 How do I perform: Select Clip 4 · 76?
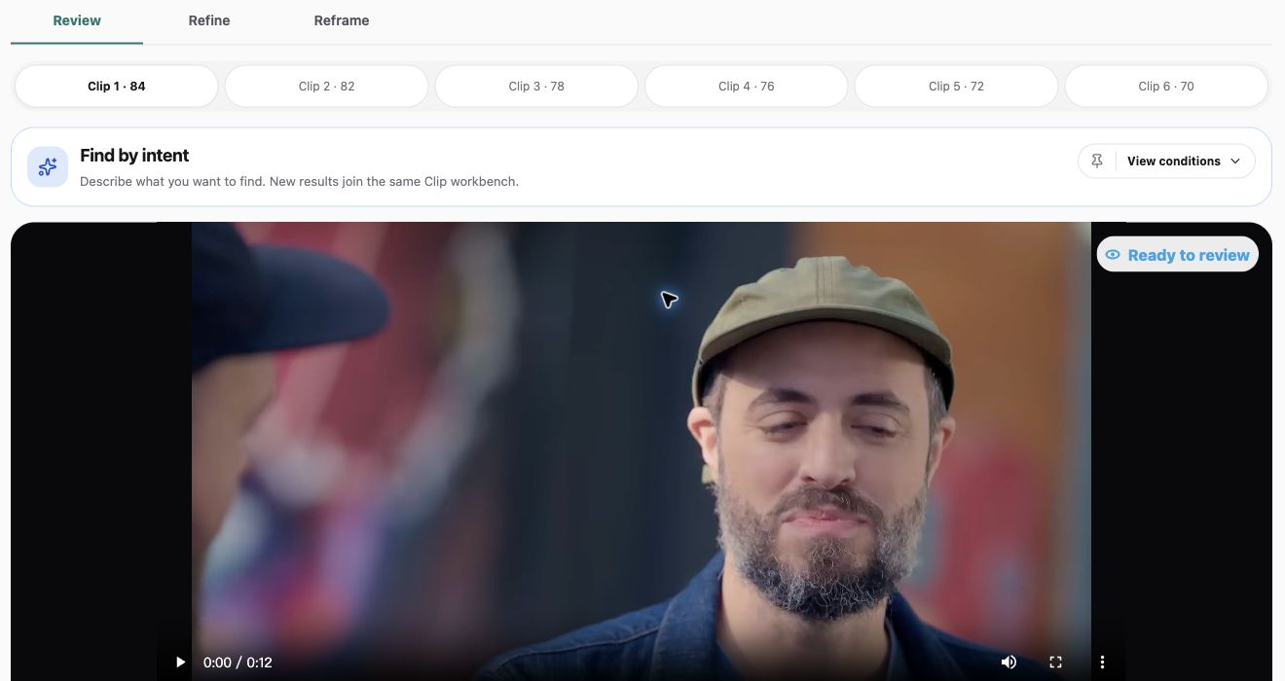747,87
